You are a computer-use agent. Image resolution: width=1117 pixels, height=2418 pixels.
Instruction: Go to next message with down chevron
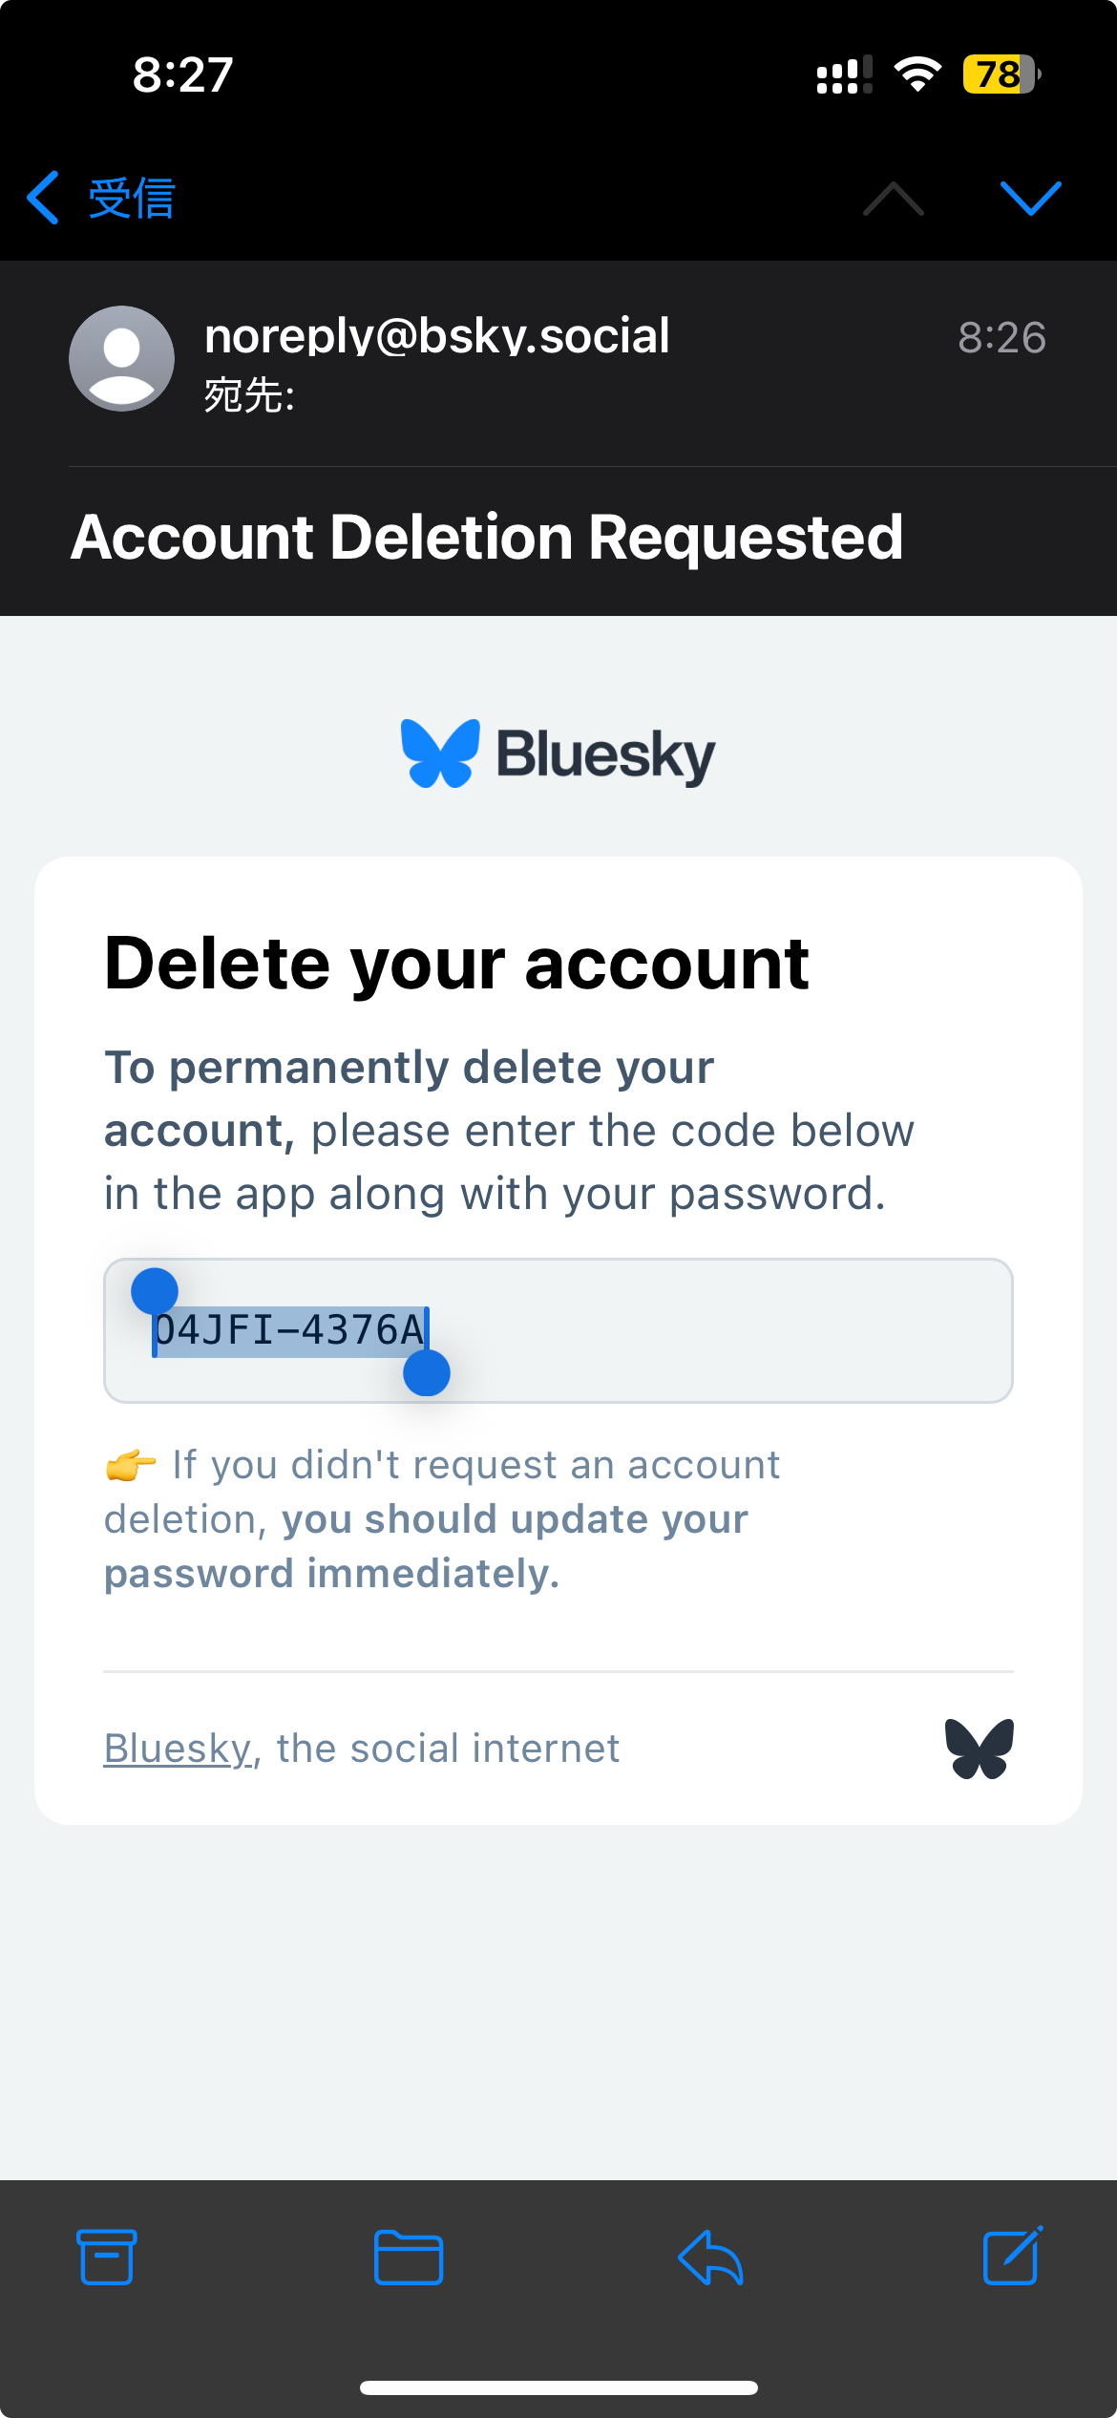(x=1031, y=198)
